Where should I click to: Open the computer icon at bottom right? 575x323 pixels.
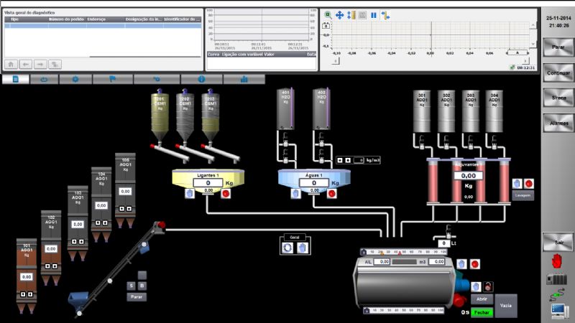(557, 310)
